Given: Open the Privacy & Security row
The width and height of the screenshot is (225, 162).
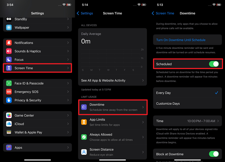Looking at the screenshot, I should pyautogui.click(x=37, y=100).
